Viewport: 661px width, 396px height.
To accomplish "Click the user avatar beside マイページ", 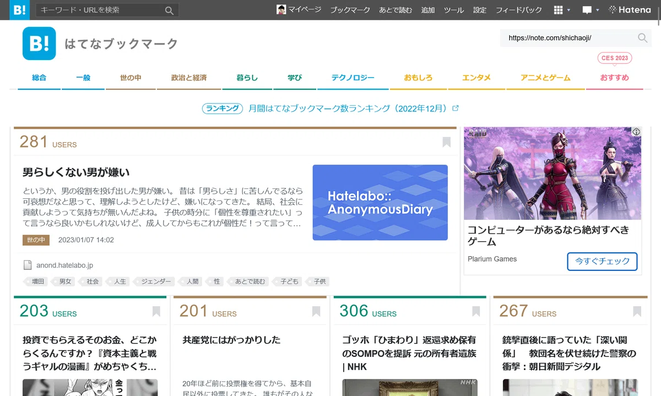I will point(281,10).
